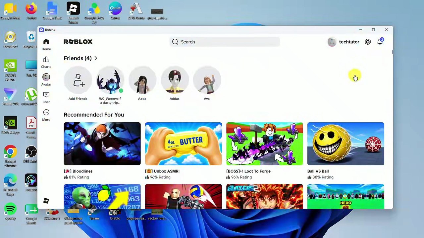424x238 pixels.
Task: Open OBS Studio desktop shortcut
Action: click(x=31, y=154)
